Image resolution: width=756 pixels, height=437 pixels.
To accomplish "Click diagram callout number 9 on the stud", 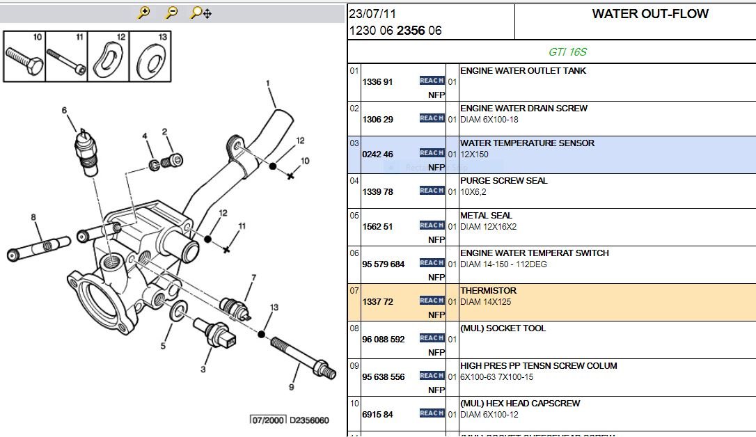I will [291, 387].
